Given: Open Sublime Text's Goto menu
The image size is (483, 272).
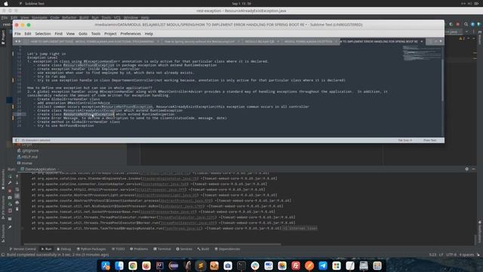Looking at the screenshot, I should tap(83, 33).
